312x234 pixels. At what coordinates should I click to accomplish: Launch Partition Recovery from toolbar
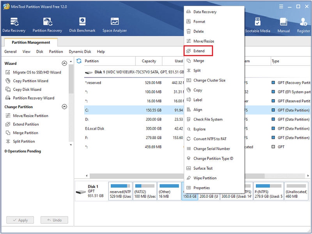[47, 25]
